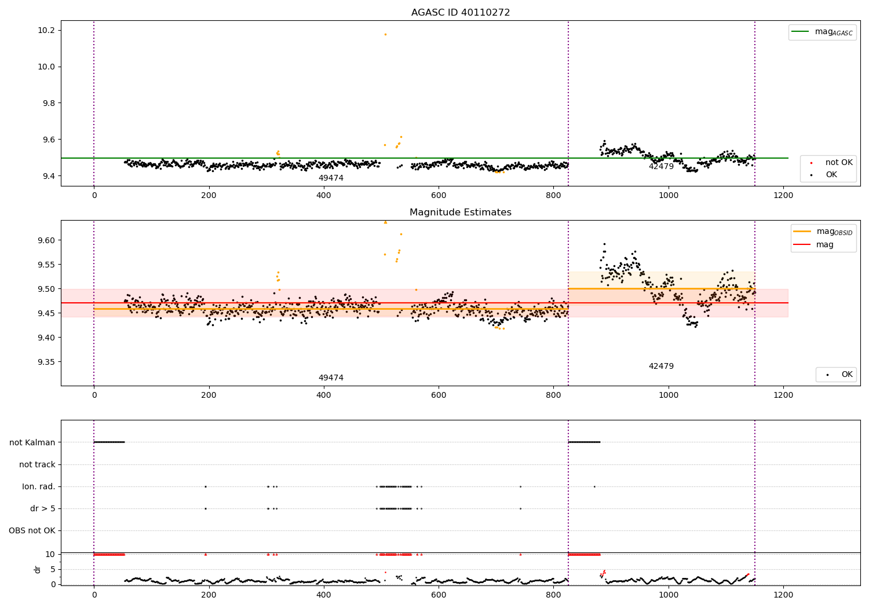Click the 9.50 y-axis tick label
The image size is (869, 608).
46,290
